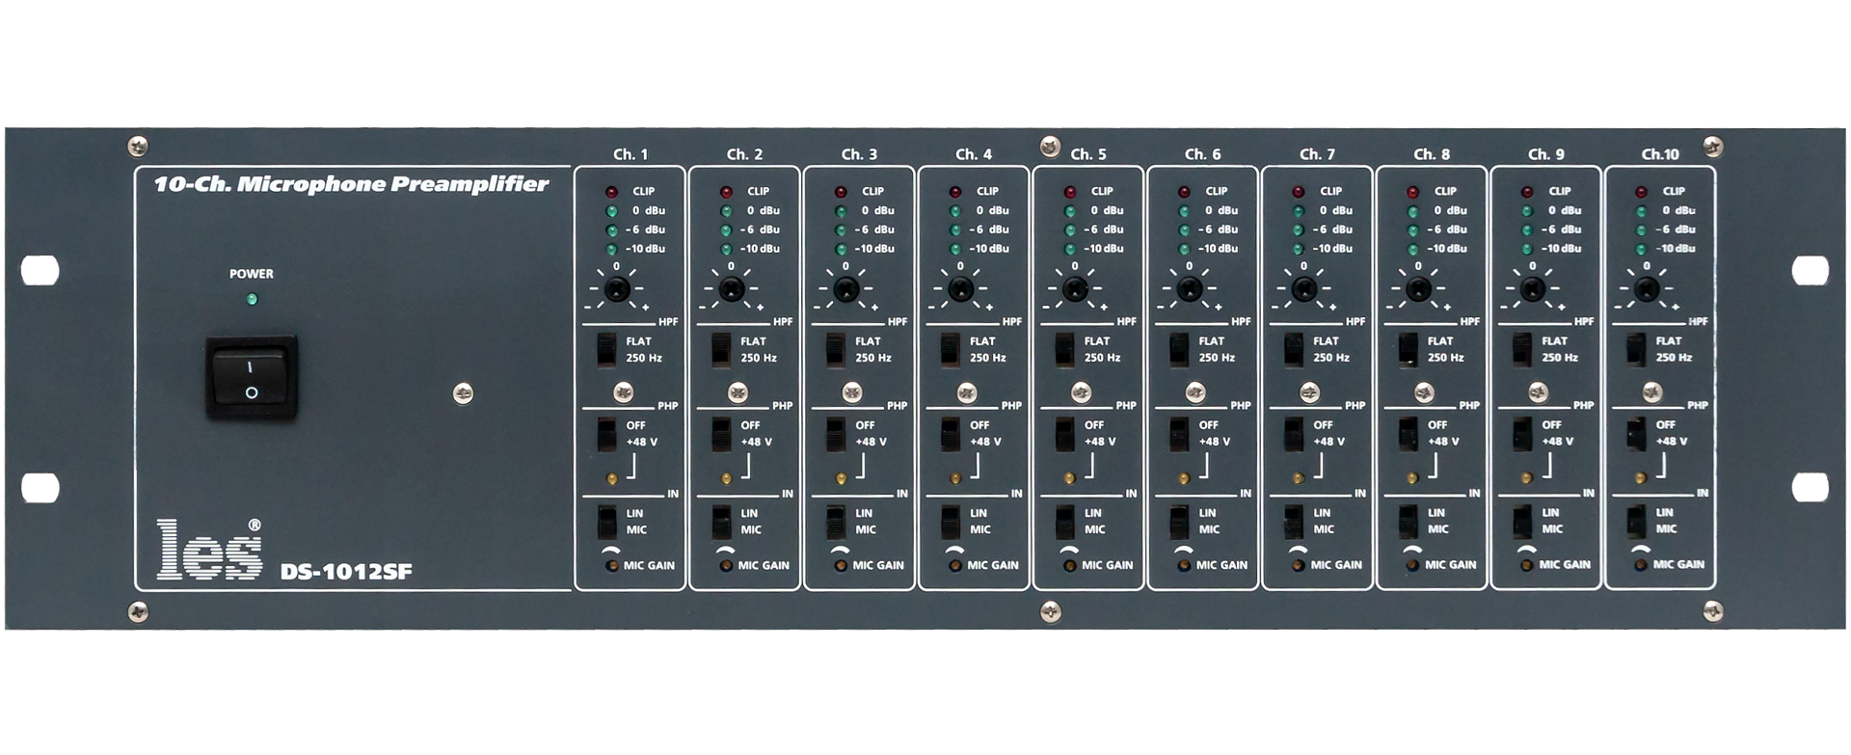This screenshot has width=1851, height=755.
Task: Flip the main power rocker switch
Action: click(251, 378)
